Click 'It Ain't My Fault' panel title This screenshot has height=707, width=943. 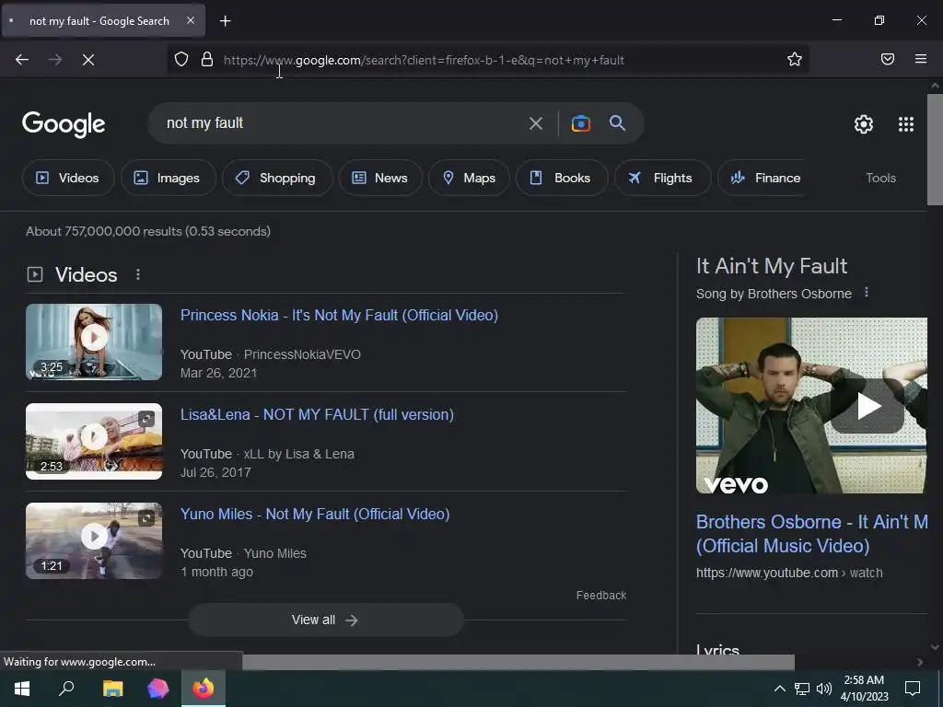(x=772, y=266)
